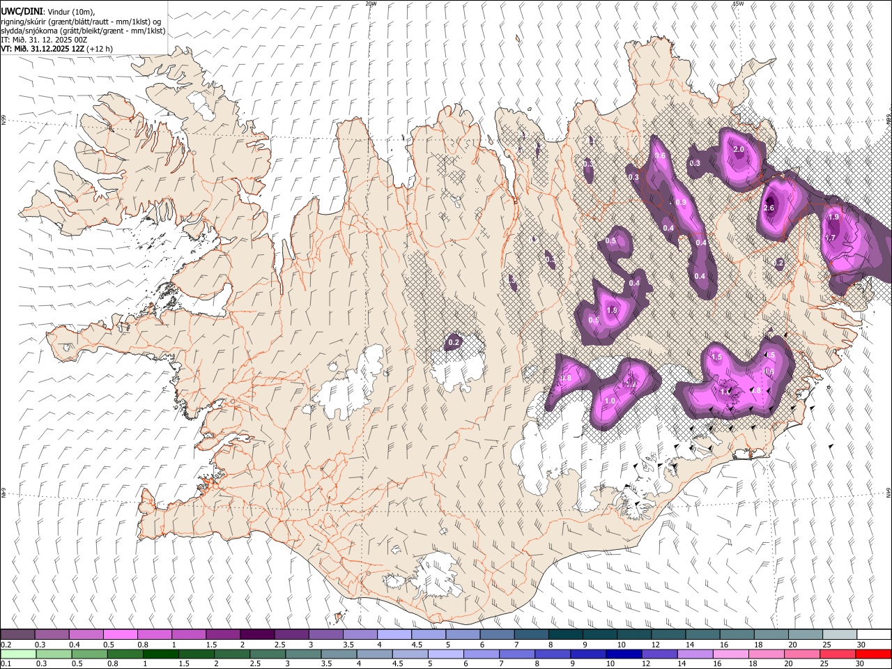Click the 2.6 snowfall value on the map
The height and width of the screenshot is (669, 892).
pyautogui.click(x=769, y=208)
